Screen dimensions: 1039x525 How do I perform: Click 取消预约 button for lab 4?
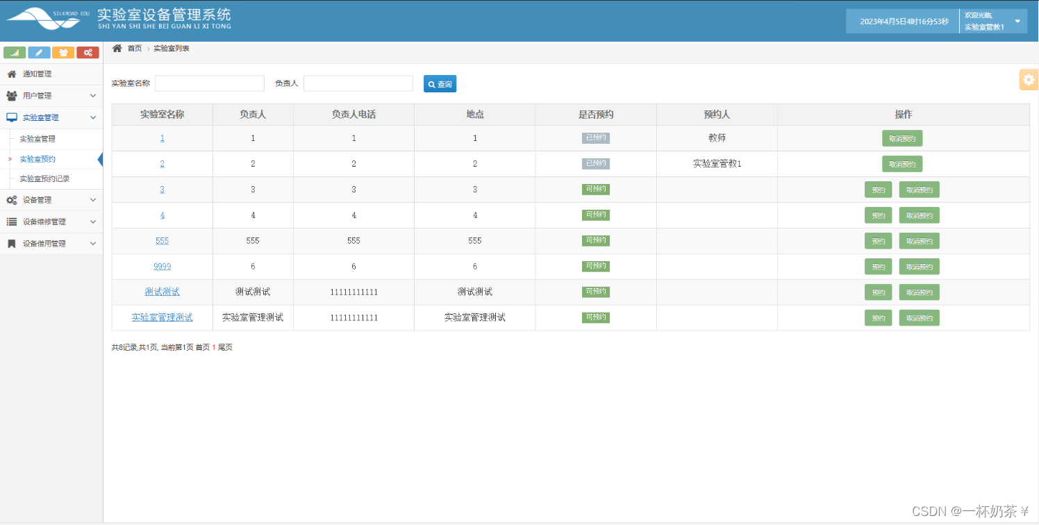[920, 215]
